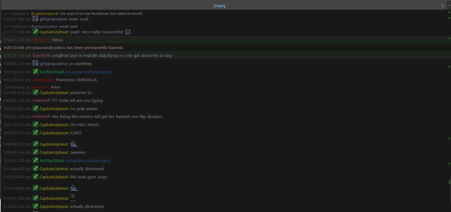Click moderator badge beside "OH HELL NAGH"

[x=36, y=125]
